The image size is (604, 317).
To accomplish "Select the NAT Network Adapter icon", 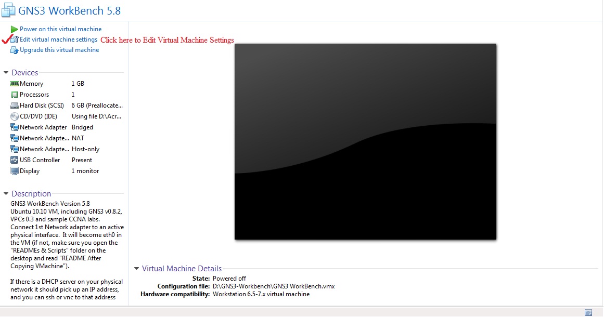I will point(14,138).
